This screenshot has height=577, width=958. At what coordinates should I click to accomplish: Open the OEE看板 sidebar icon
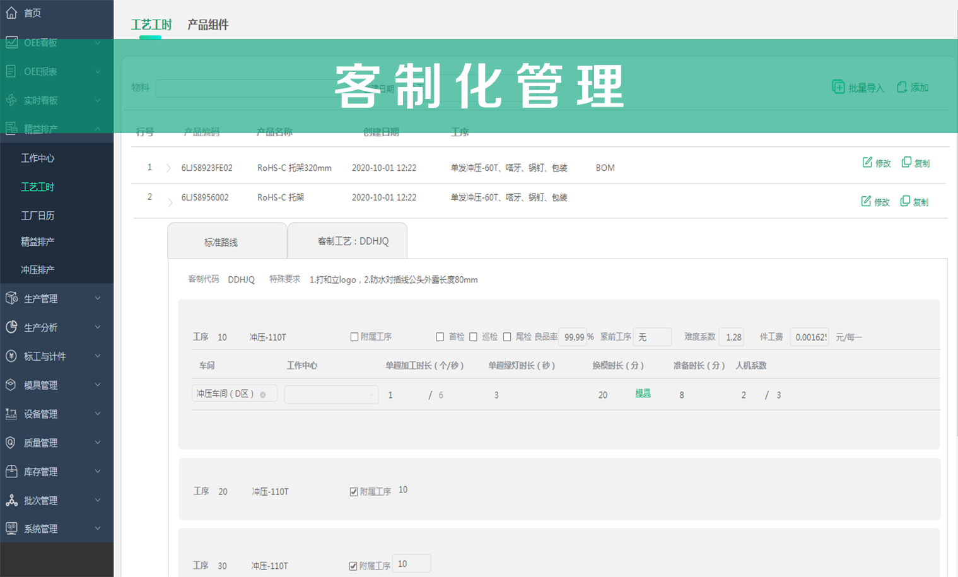pos(11,42)
